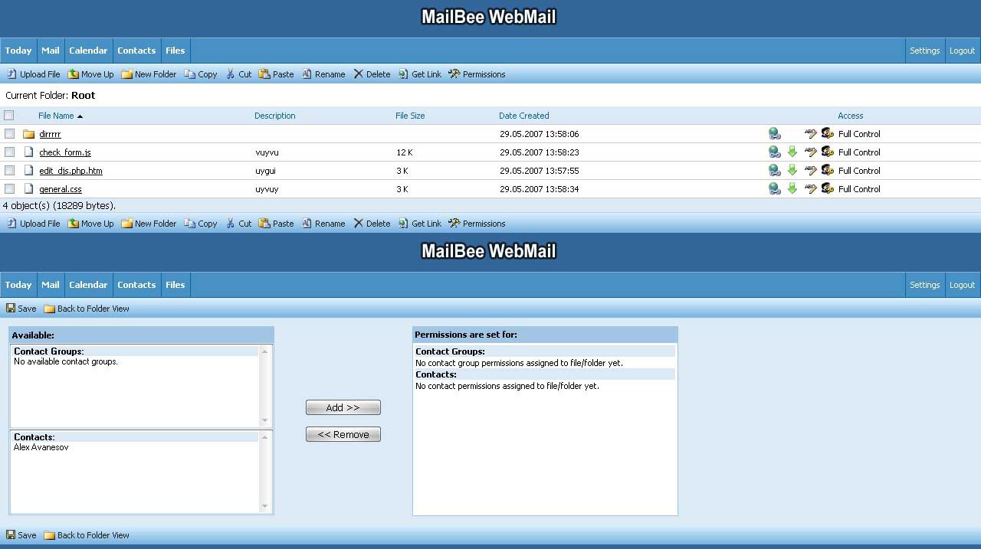The width and height of the screenshot is (981, 549).
Task: Click the rename pencil icon for dirrrrr
Action: click(811, 133)
